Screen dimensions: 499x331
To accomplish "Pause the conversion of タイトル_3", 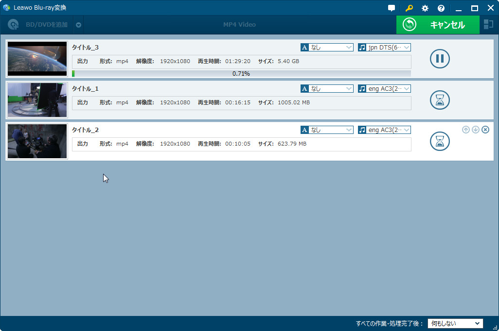I will (440, 59).
